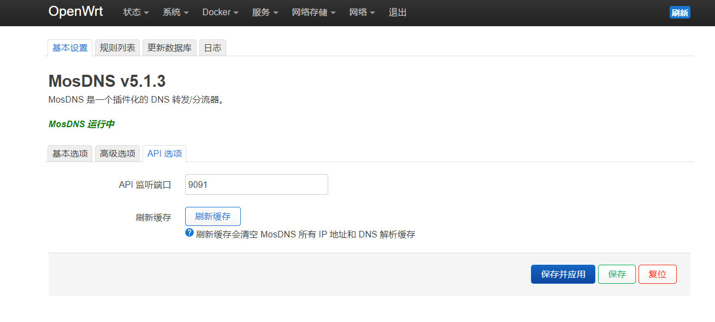This screenshot has height=322, width=715.
Task: Expand the 系统 navigation menu
Action: tap(175, 13)
